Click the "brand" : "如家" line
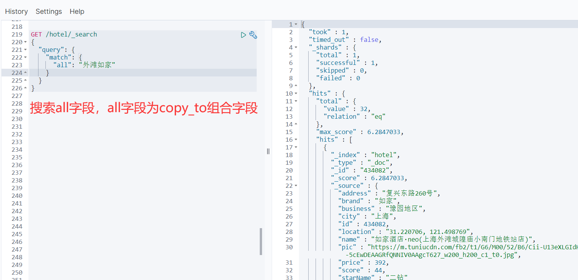 pos(369,201)
